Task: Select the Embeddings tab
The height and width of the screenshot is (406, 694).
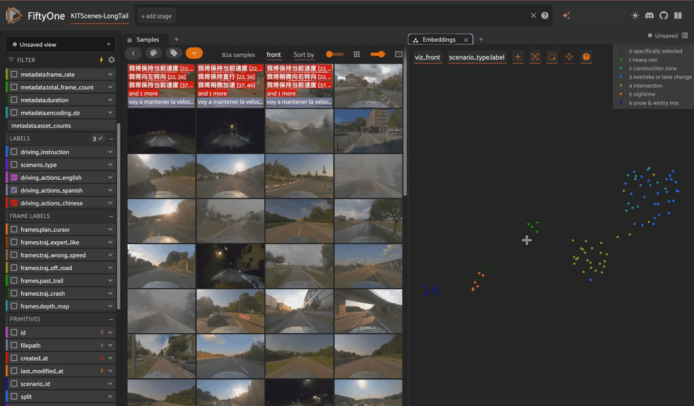Action: [440, 39]
